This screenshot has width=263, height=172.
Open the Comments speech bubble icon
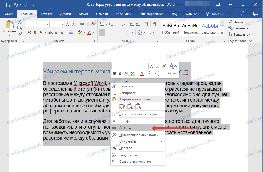click(255, 14)
